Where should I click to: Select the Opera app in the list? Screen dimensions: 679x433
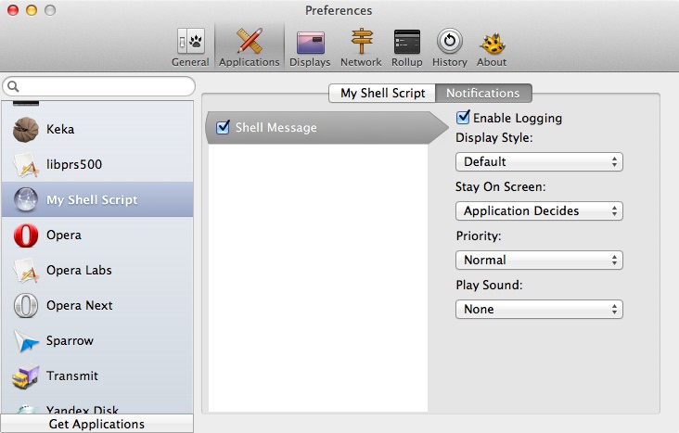click(x=97, y=236)
